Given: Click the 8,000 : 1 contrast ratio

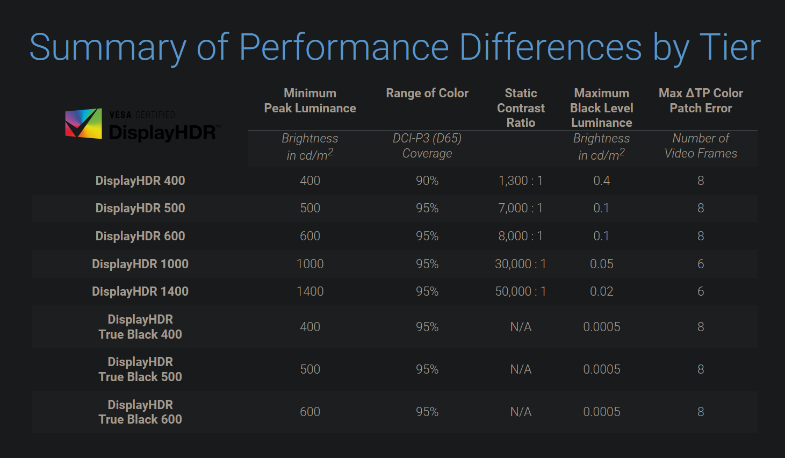Looking at the screenshot, I should tap(521, 236).
